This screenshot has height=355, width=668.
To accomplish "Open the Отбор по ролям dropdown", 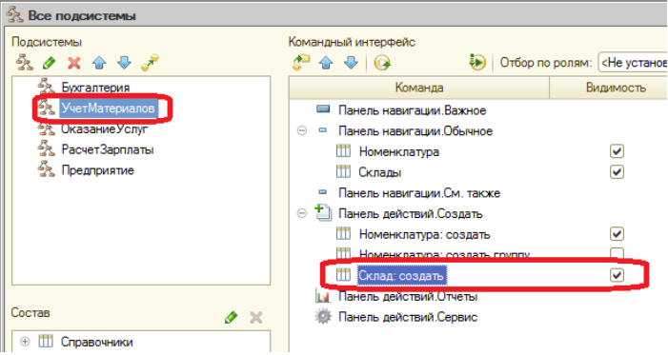I will click(x=633, y=63).
